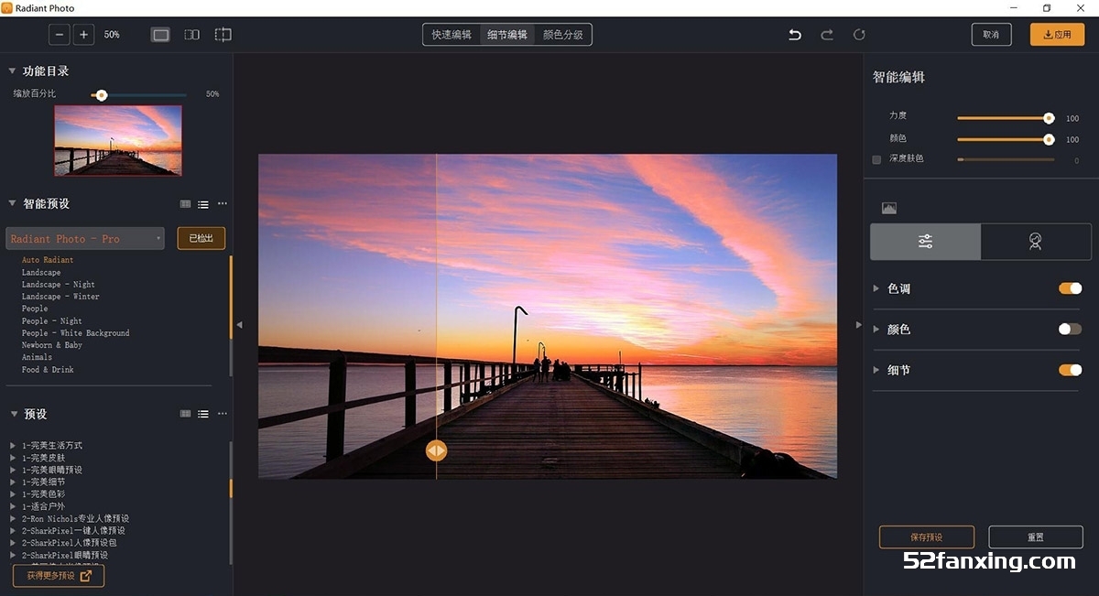
Task: Select the single image view icon
Action: pos(161,35)
